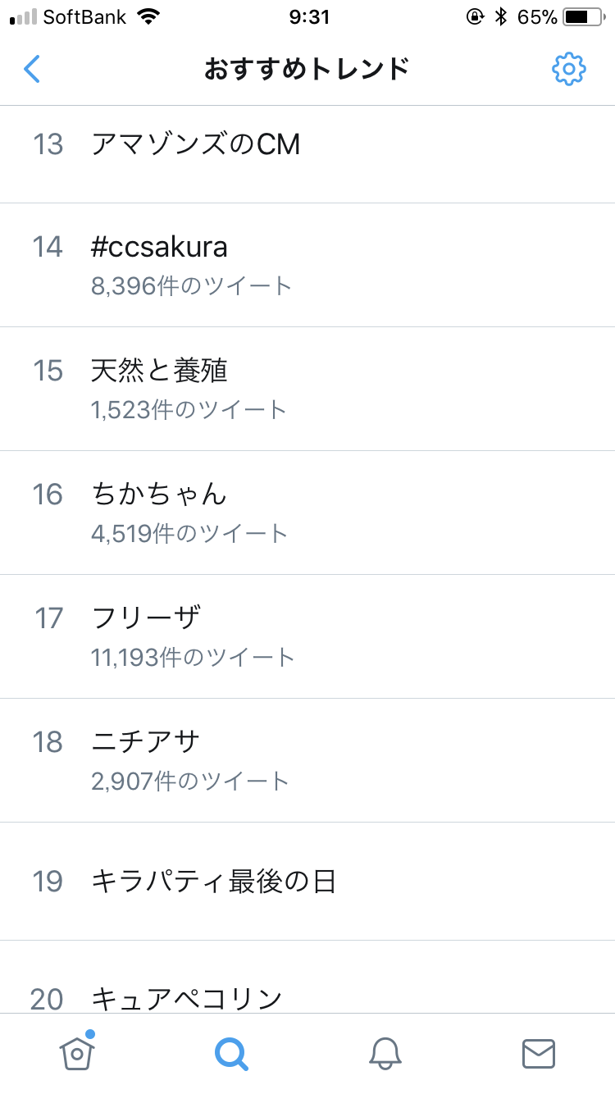Open trend settings gear icon
The height and width of the screenshot is (1094, 615).
[x=568, y=70]
